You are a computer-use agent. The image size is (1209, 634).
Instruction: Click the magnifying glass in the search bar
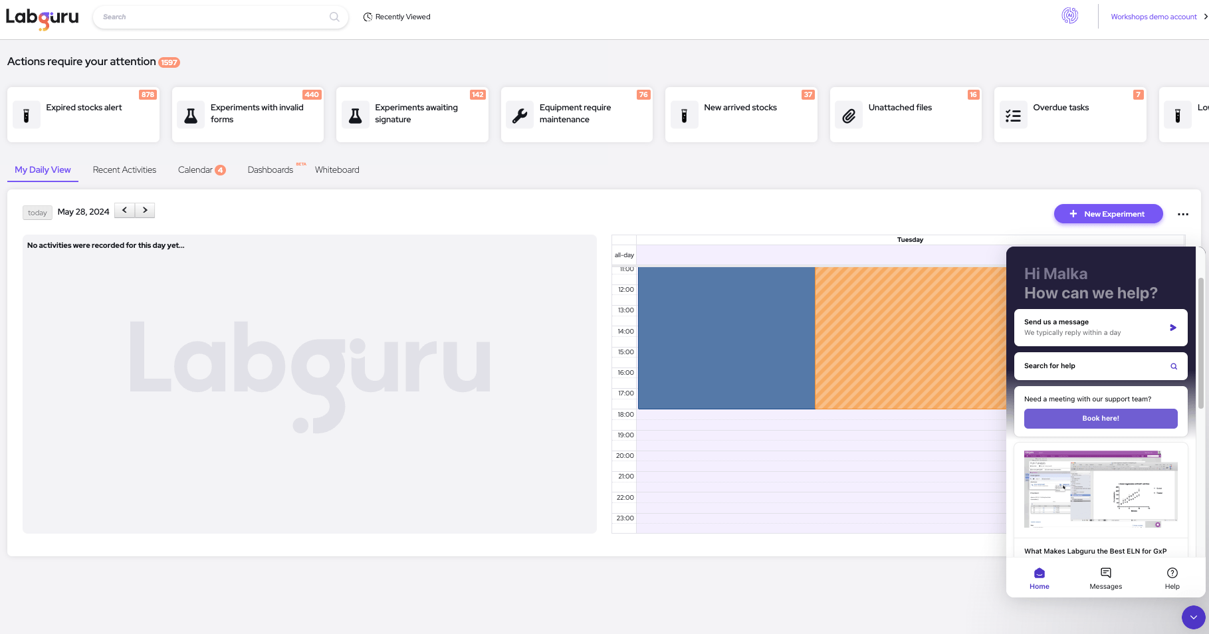click(x=334, y=17)
